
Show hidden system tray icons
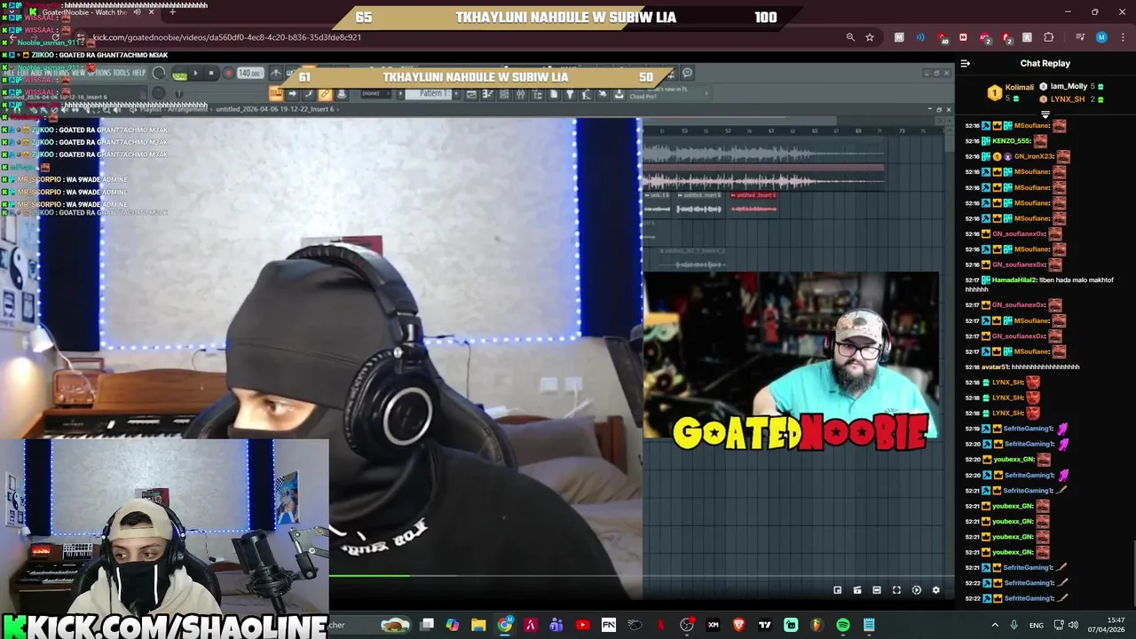coord(994,625)
